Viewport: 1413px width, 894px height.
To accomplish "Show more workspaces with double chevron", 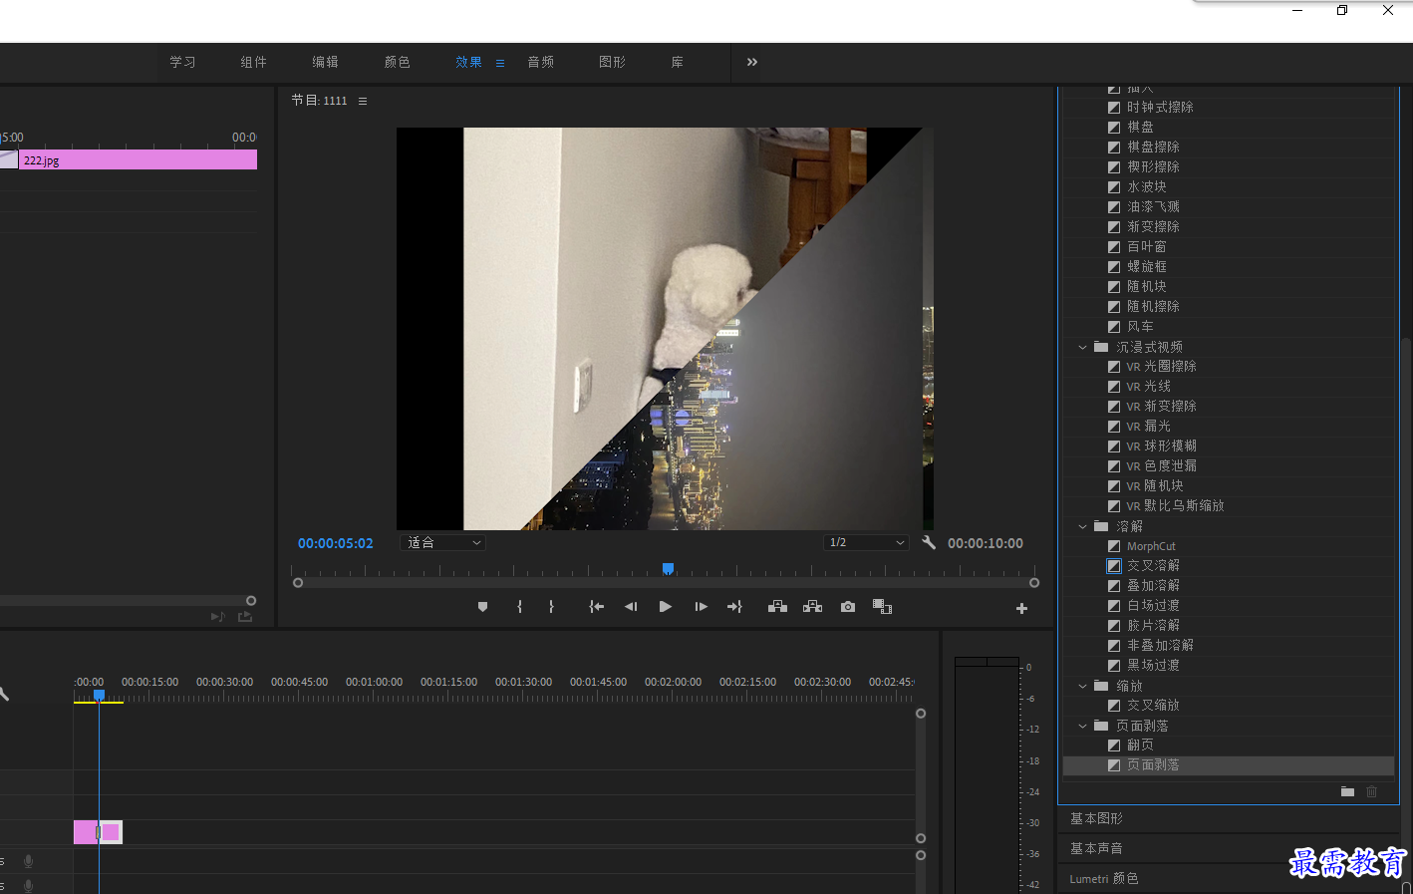I will (x=752, y=62).
